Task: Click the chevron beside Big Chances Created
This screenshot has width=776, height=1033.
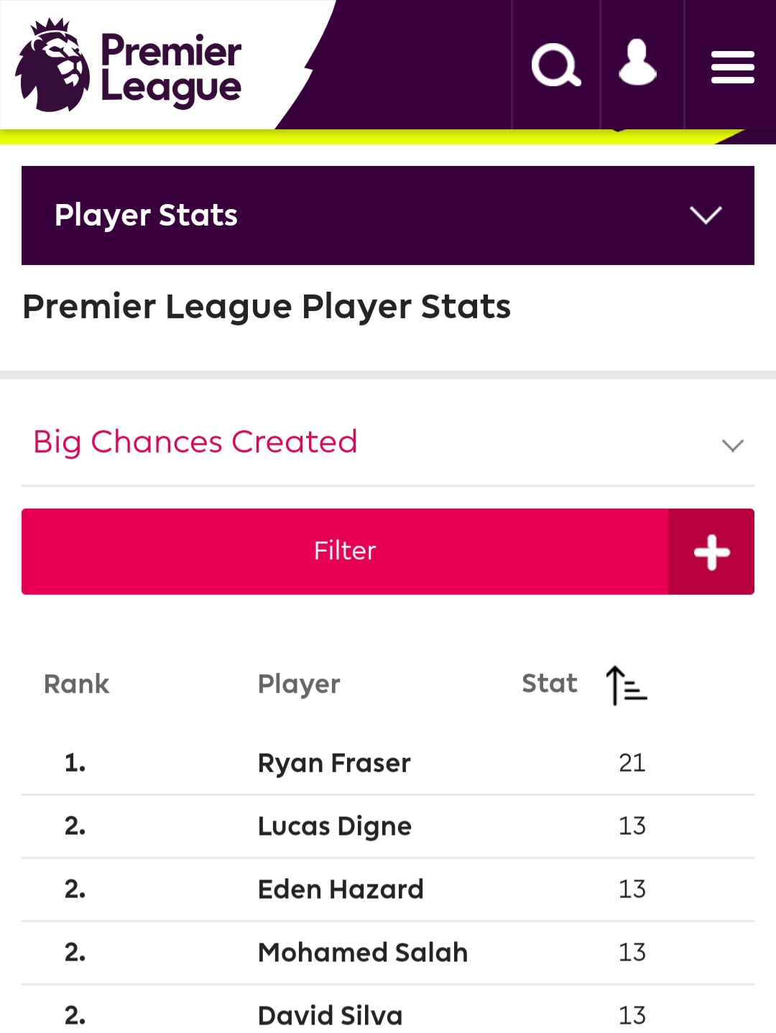Action: (732, 445)
